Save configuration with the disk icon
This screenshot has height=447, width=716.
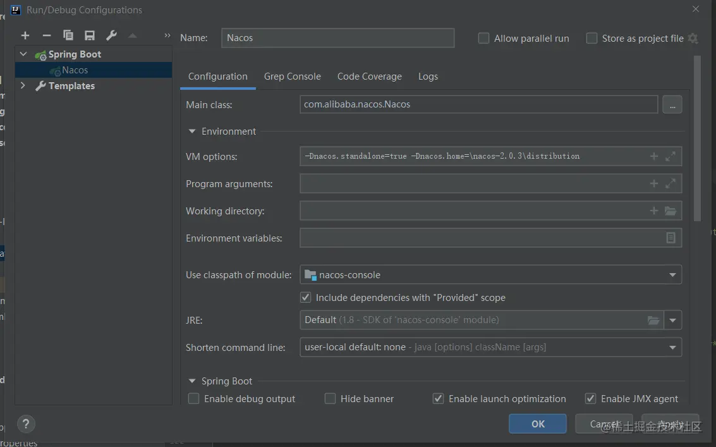click(90, 35)
